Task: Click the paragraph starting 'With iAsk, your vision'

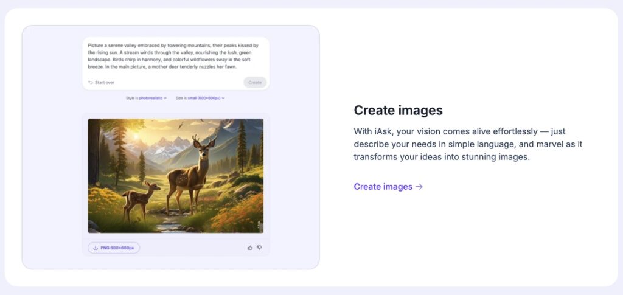Action: tap(468, 144)
